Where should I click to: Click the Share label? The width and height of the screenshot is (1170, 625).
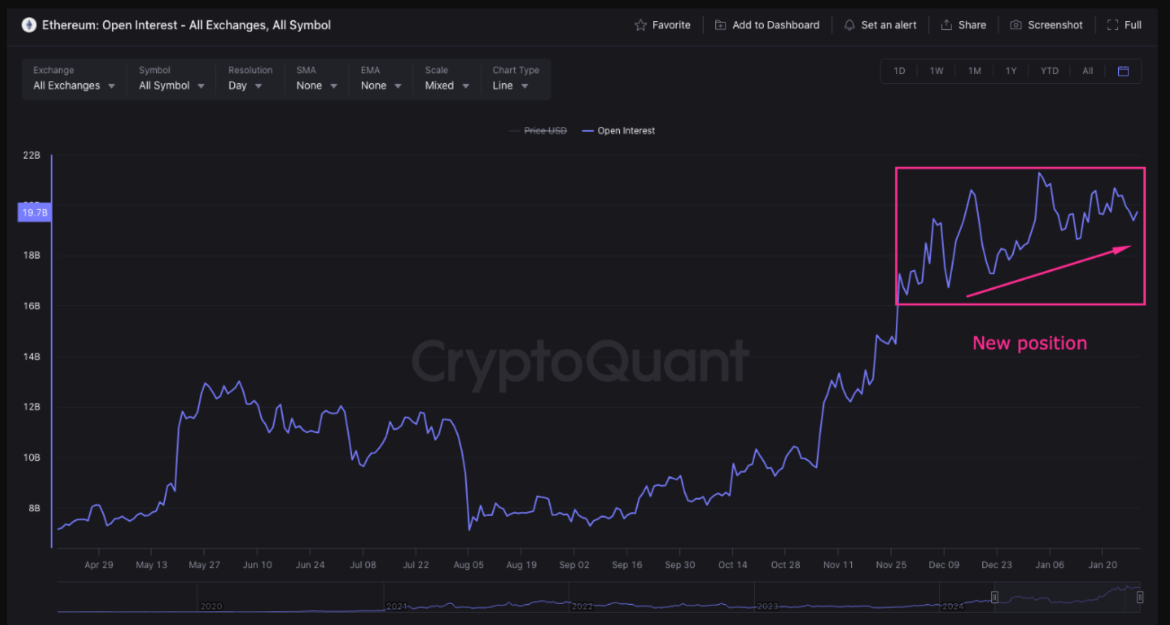coord(972,25)
